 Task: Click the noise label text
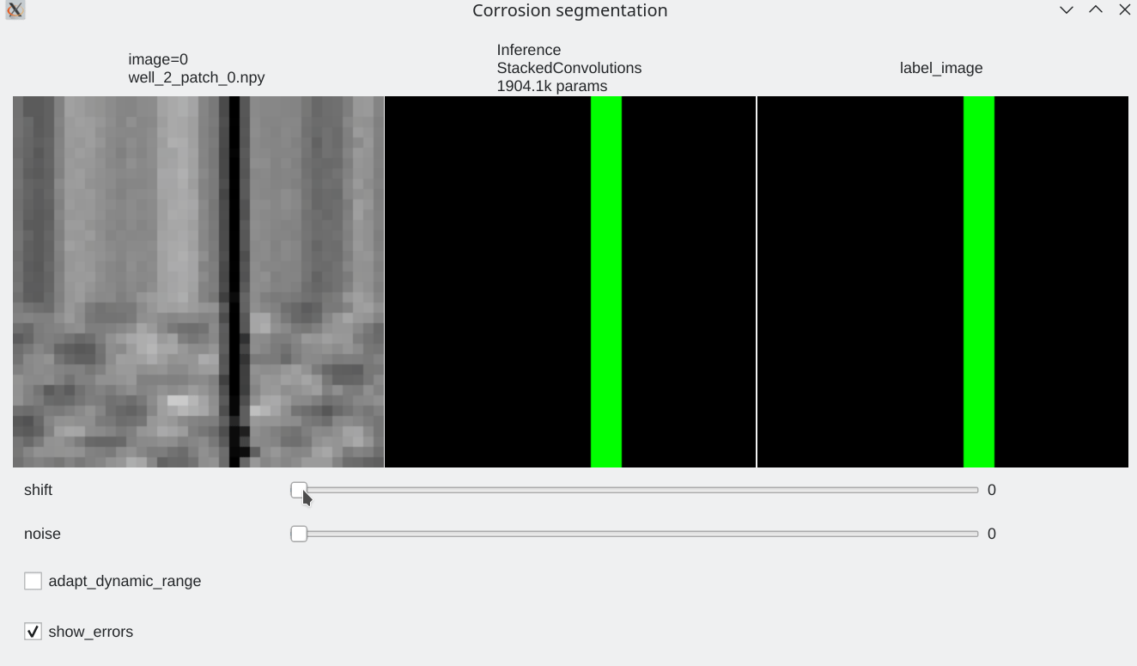[42, 534]
